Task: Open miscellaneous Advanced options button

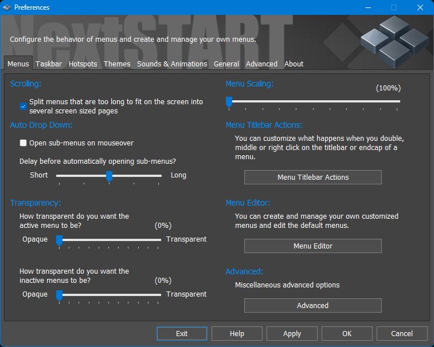Action: point(313,306)
